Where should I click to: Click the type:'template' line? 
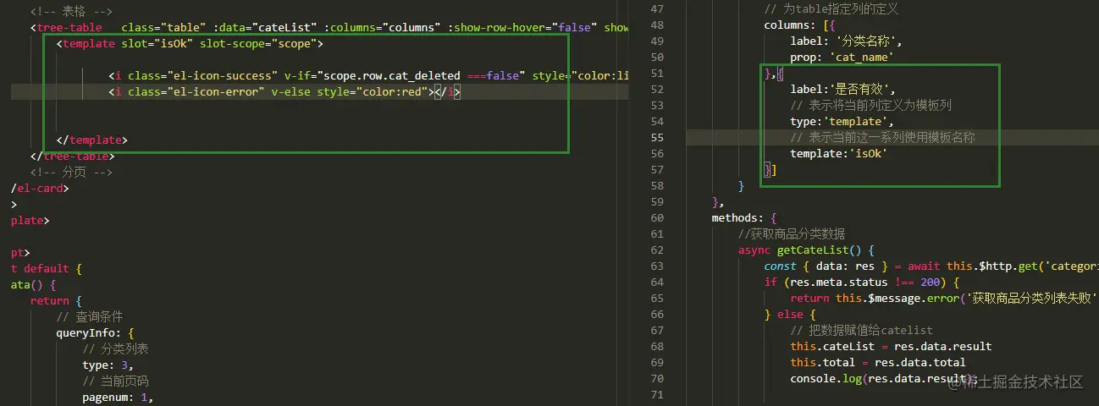pyautogui.click(x=842, y=121)
